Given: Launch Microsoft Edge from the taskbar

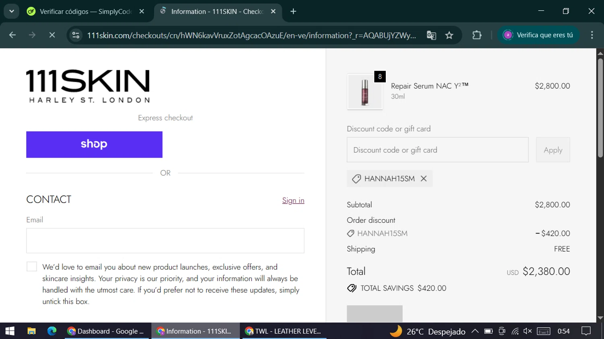Looking at the screenshot, I should [52, 331].
